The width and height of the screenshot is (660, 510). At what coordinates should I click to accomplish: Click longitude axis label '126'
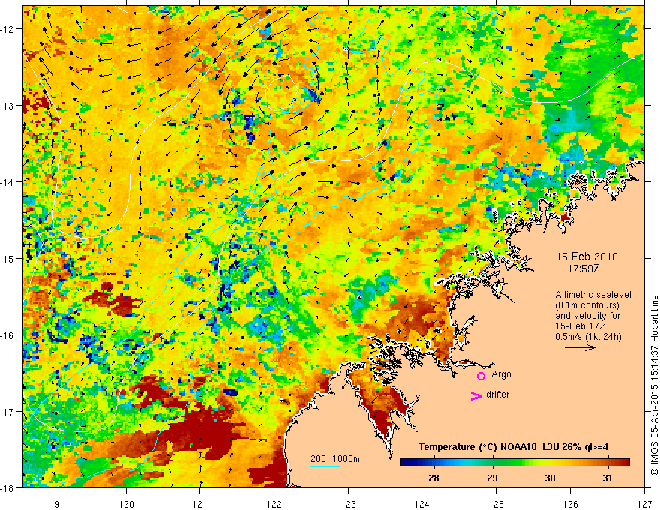[x=570, y=504]
